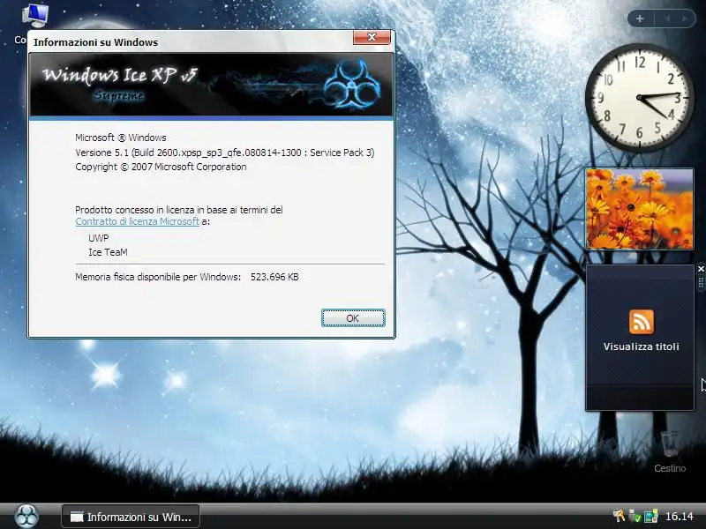The width and height of the screenshot is (706, 529).
Task: Select the 'UWP' licensee text
Action: tap(98, 238)
